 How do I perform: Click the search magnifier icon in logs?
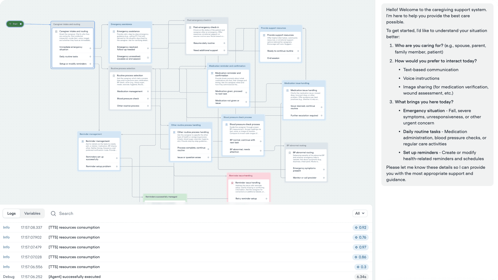click(x=53, y=213)
